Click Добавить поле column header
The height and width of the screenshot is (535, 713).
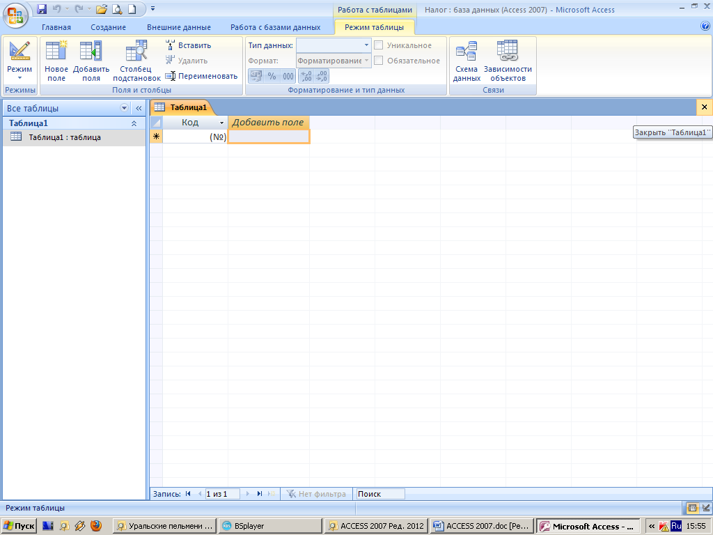[x=268, y=123]
